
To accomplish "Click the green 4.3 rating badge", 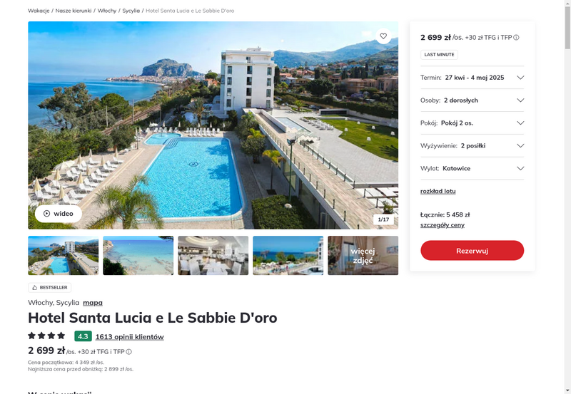I will [83, 336].
